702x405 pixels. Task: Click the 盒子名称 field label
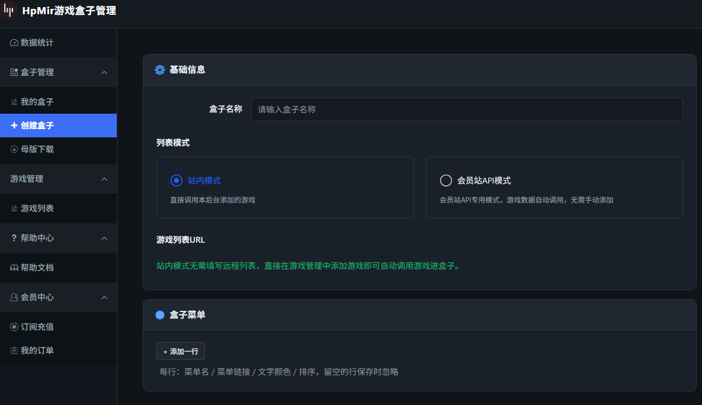click(226, 109)
